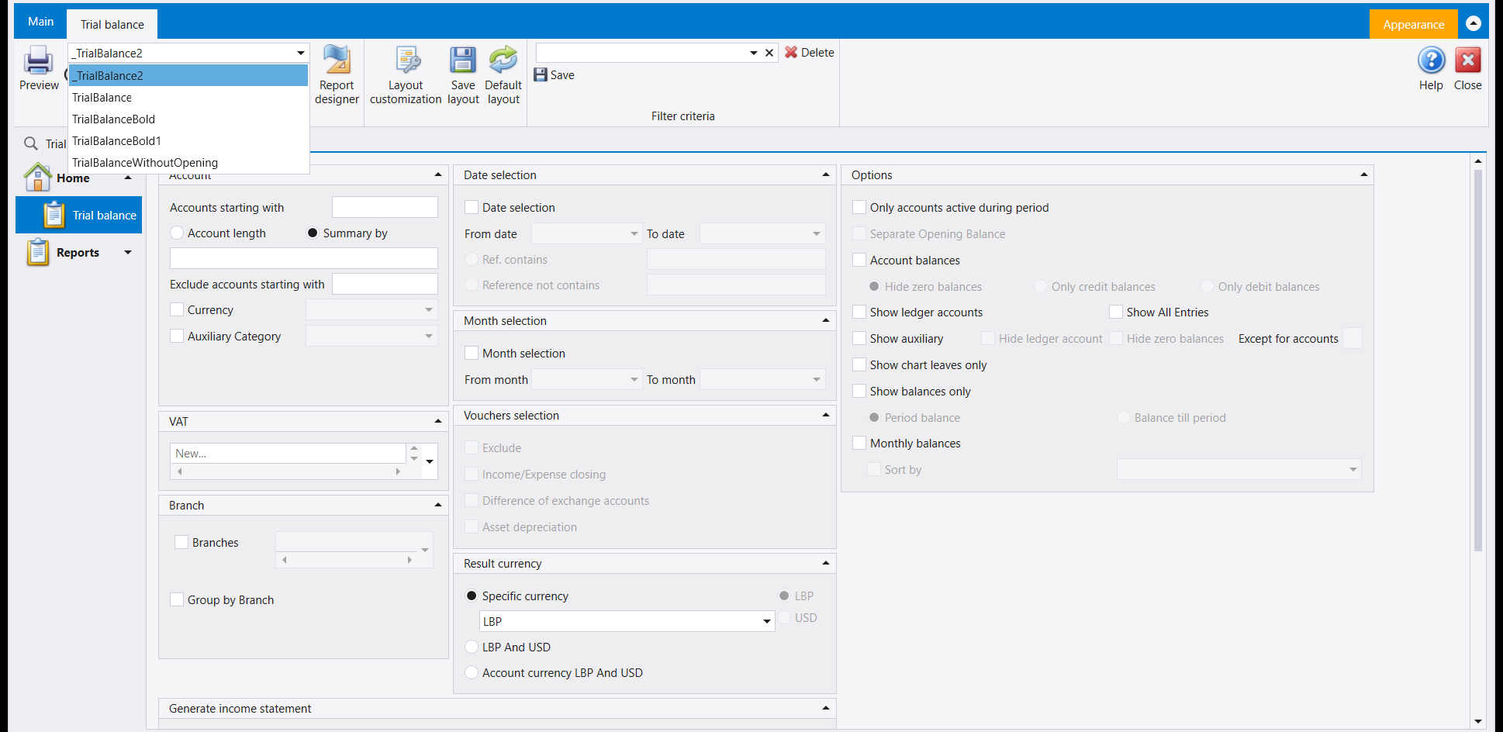Open Trial balance in the sidebar
The image size is (1503, 732).
pos(79,215)
